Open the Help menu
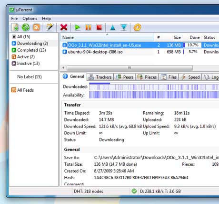This screenshot has height=204, width=219. (x=46, y=19)
